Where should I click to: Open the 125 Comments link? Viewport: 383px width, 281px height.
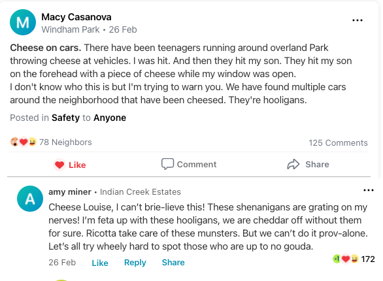(x=338, y=143)
